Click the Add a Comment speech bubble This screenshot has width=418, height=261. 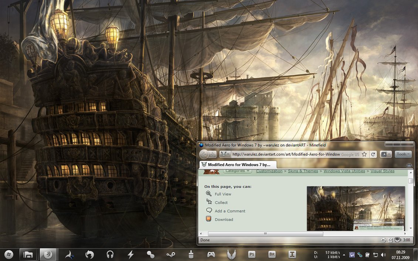point(209,210)
